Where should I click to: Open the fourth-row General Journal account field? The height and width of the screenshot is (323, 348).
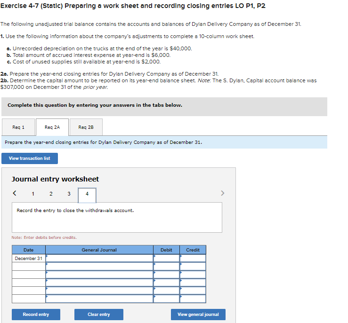(99, 283)
